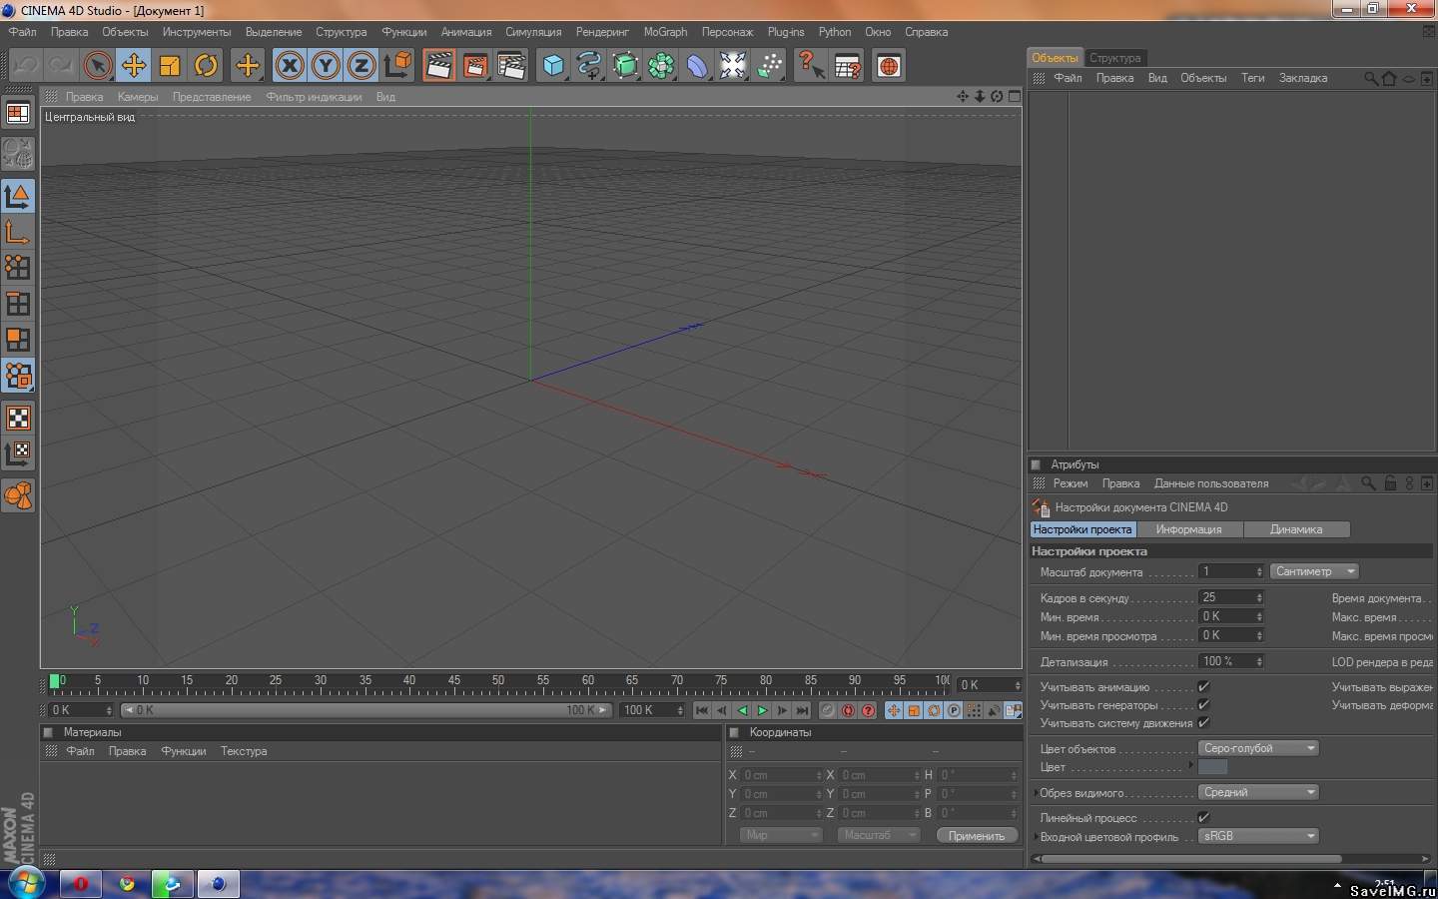This screenshot has width=1438, height=899.
Task: Jump to the start of the animation
Action: click(x=702, y=710)
